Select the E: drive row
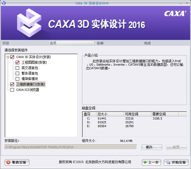191x169 pixels. pyautogui.click(x=134, y=126)
